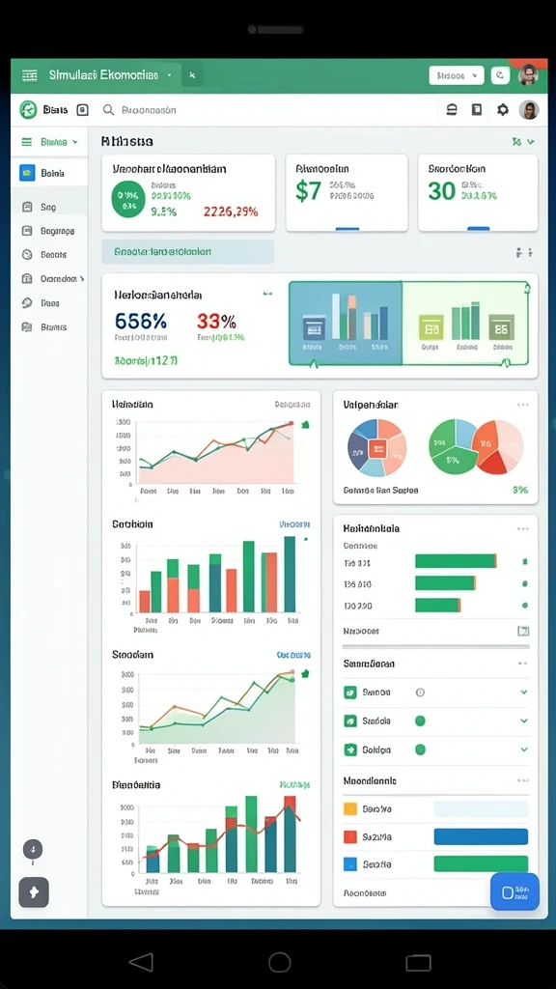The image size is (556, 989).
Task: Expand the second green-icon list row chevron
Action: click(x=524, y=721)
